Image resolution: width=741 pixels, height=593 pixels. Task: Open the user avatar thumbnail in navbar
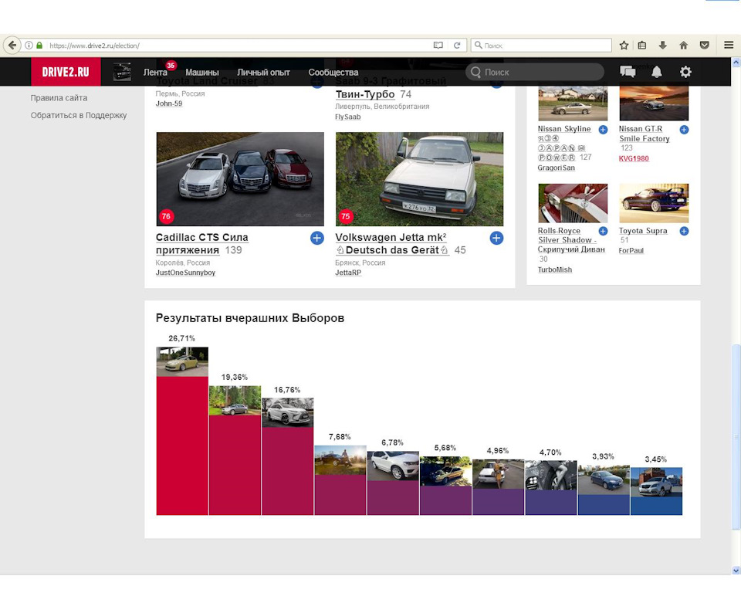click(123, 72)
